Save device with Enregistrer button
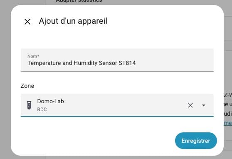The width and height of the screenshot is (232, 159). (196, 141)
